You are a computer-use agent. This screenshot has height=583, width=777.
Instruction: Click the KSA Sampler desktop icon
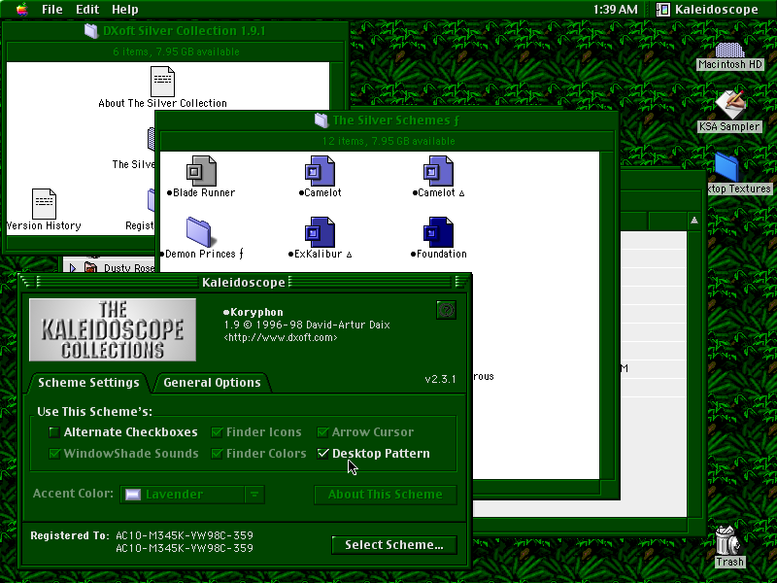(x=730, y=105)
